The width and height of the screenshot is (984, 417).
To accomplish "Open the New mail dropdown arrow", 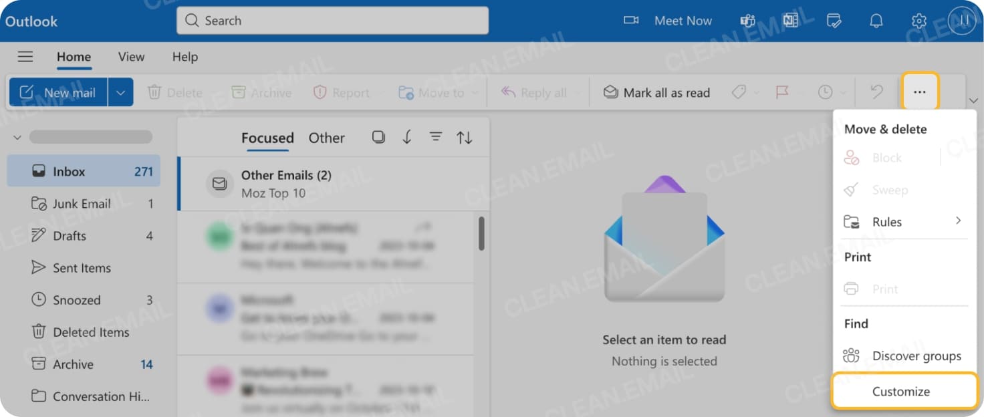I will tap(120, 92).
